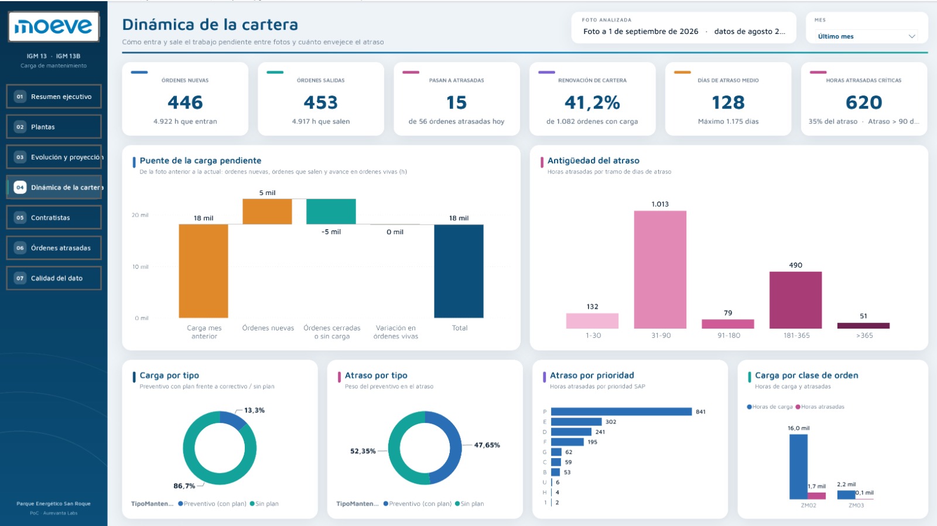This screenshot has width=937, height=526.
Task: Open the Mes dropdown showing Último mes
Action: tap(867, 36)
